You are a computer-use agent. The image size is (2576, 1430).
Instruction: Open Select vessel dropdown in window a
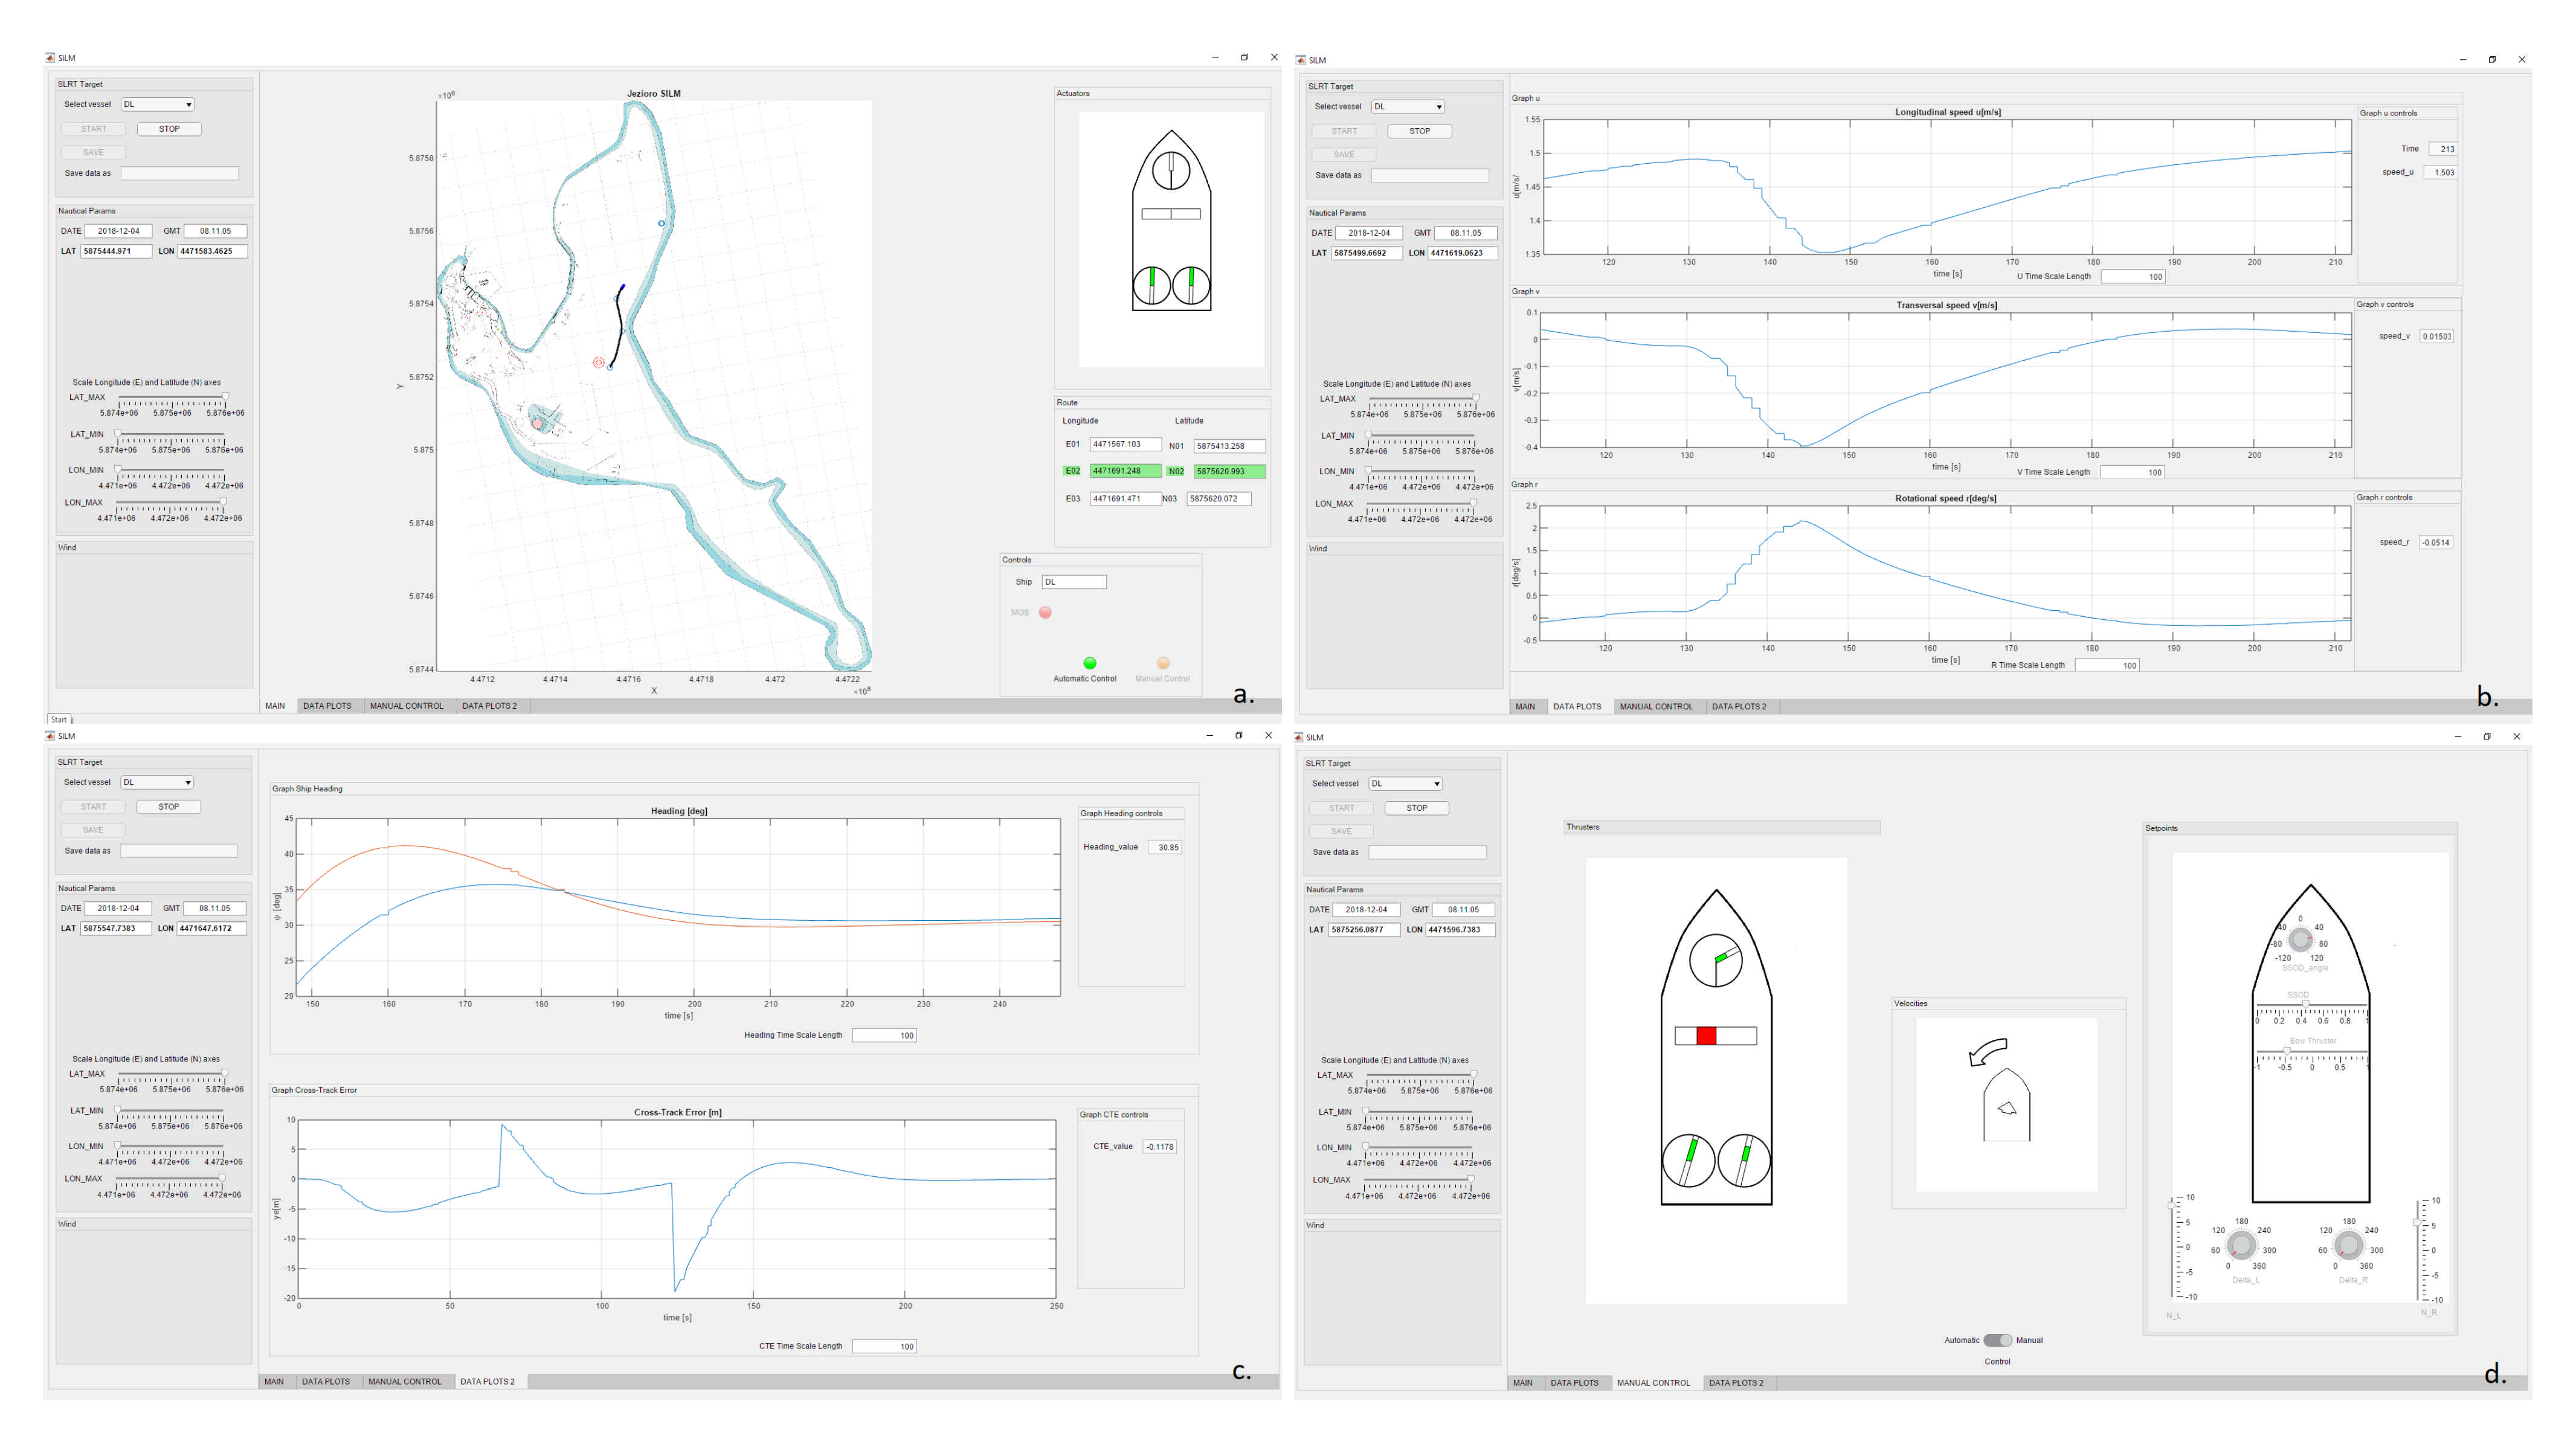[158, 104]
